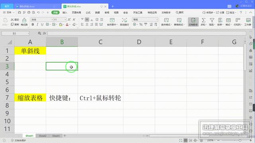Viewport: 255px width, 143px height.
Task: Open the Insert ribbon tab
Action: [65, 12]
